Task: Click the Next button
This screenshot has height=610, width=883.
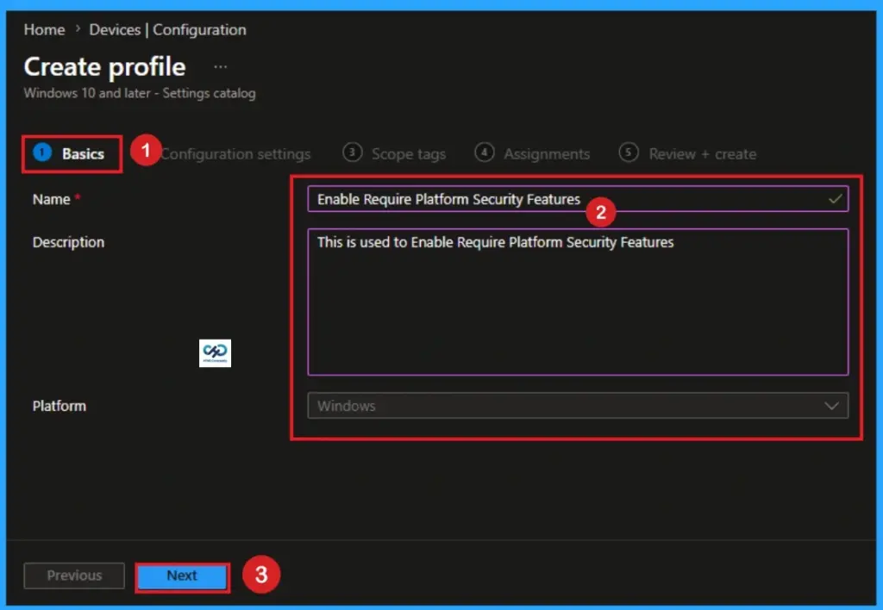Action: coord(183,576)
